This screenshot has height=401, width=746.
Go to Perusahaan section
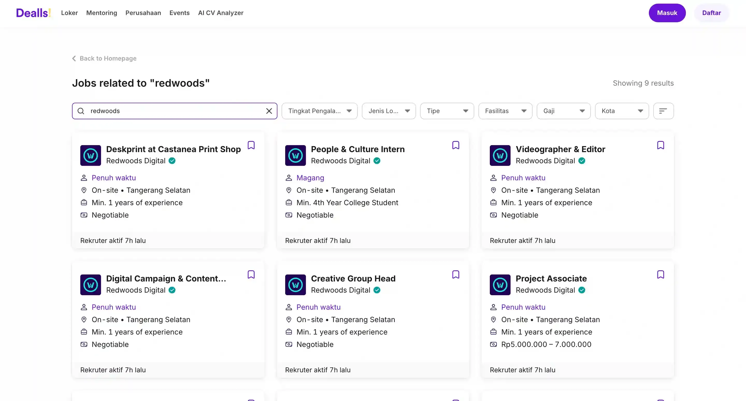click(x=143, y=13)
